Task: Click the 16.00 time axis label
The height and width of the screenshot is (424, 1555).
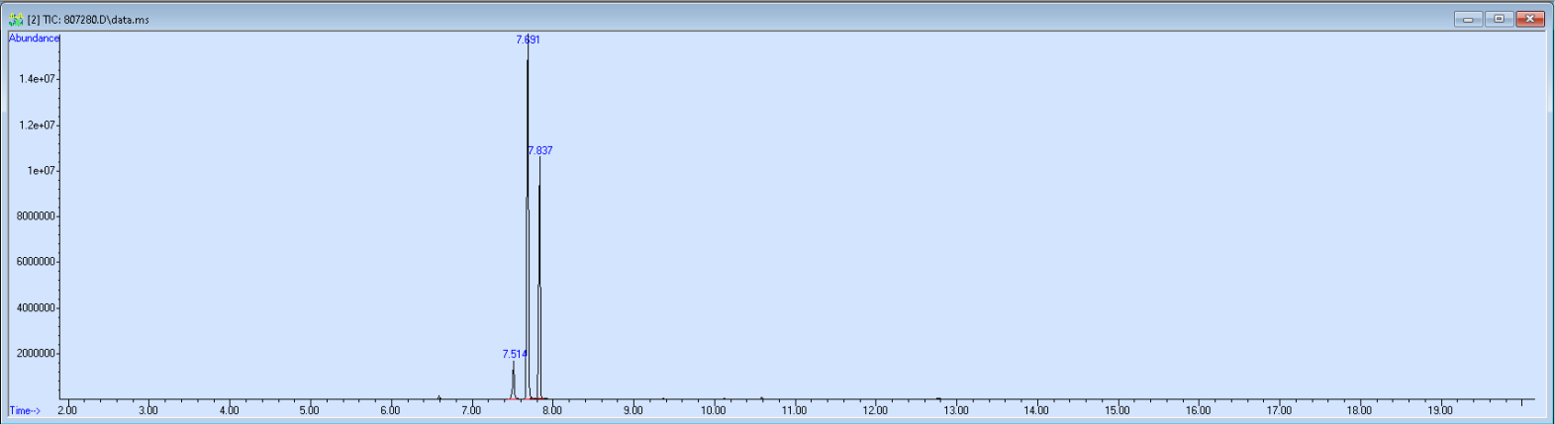Action: tap(1198, 410)
